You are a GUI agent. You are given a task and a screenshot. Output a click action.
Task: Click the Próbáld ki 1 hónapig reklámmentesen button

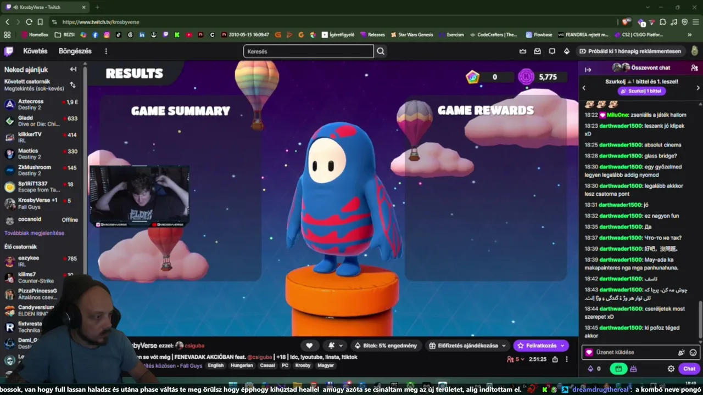[x=630, y=51]
